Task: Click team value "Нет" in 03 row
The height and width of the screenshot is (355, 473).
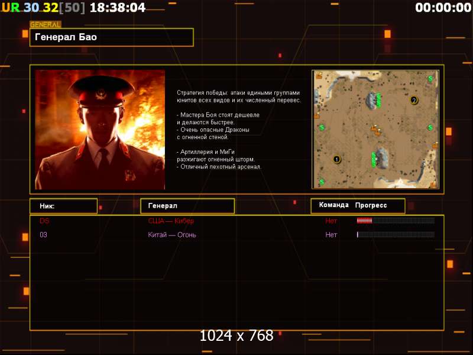Action: [x=331, y=234]
